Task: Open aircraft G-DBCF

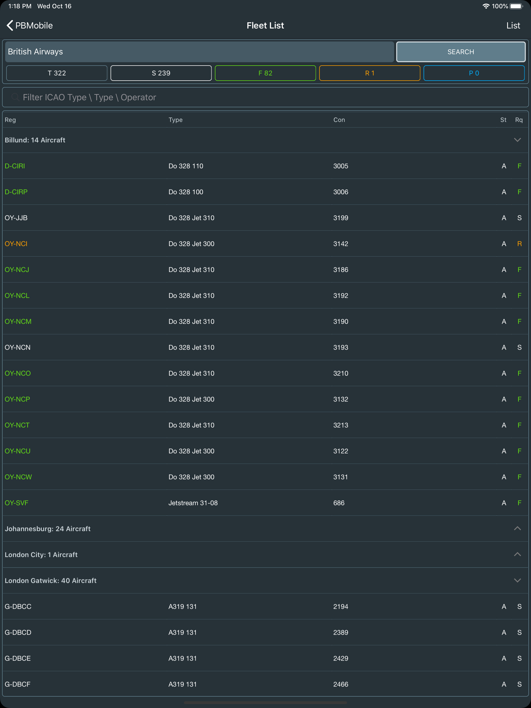Action: [x=265, y=684]
